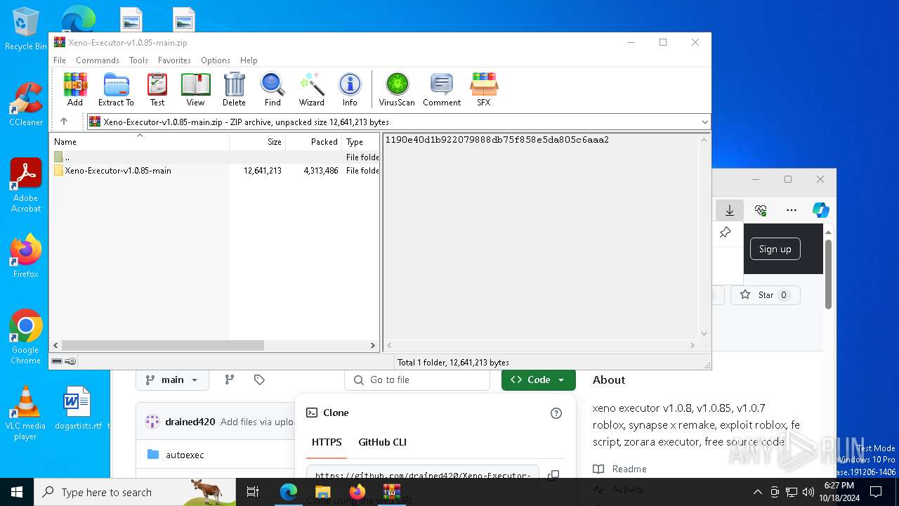Screen dimensions: 899x506
Task: Open Recycle Bin desktop icon
Action: (26, 30)
